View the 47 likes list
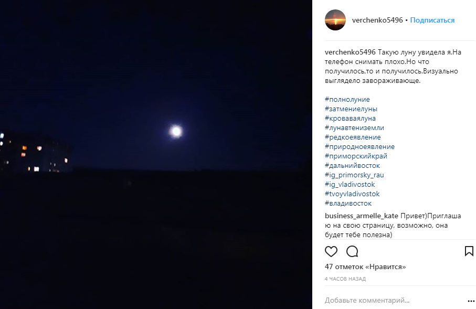 (x=365, y=267)
